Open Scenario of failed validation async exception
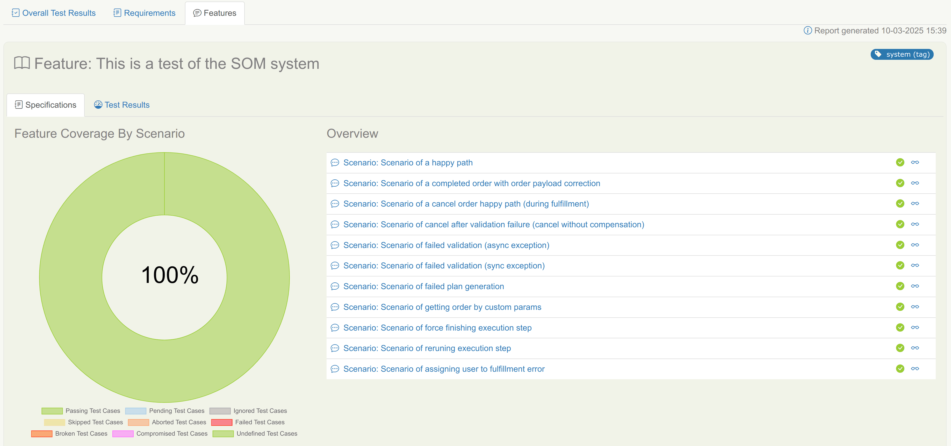This screenshot has height=446, width=951. [446, 245]
